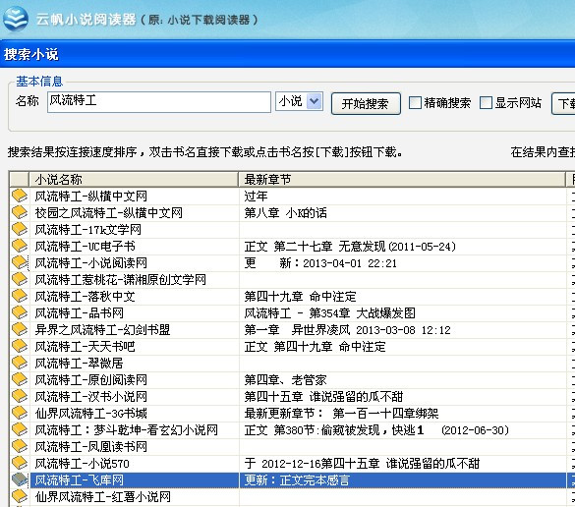Click the 开始搜索 button

366,104
